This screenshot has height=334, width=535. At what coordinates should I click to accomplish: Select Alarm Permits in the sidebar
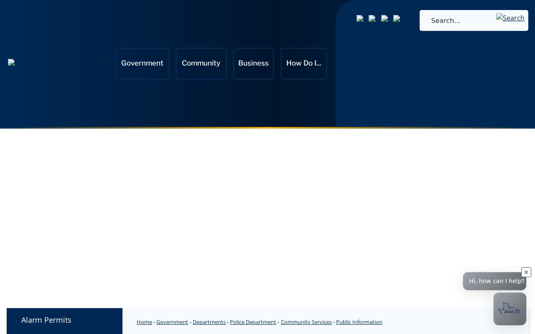click(x=64, y=320)
